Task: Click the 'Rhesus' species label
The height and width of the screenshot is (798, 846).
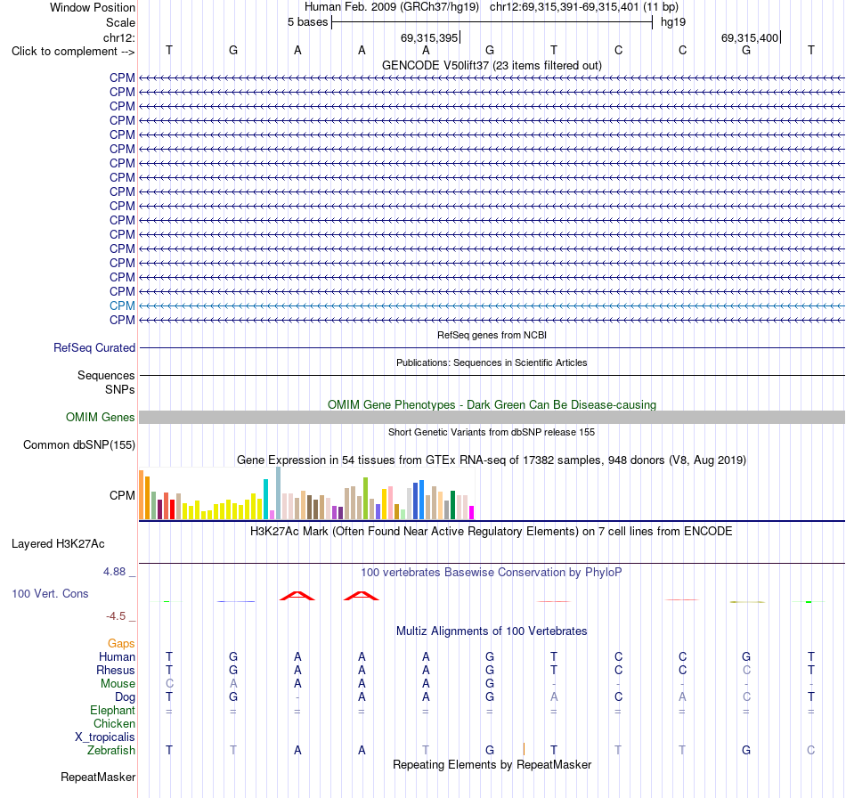Action: point(116,671)
